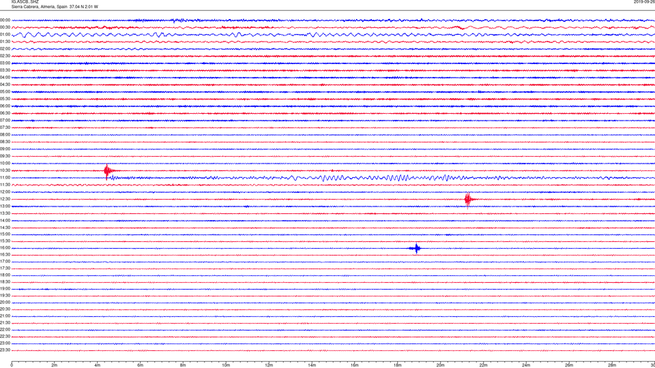
Task: Click the station code IG.ASCB..SHZ header
Action: (25, 1)
